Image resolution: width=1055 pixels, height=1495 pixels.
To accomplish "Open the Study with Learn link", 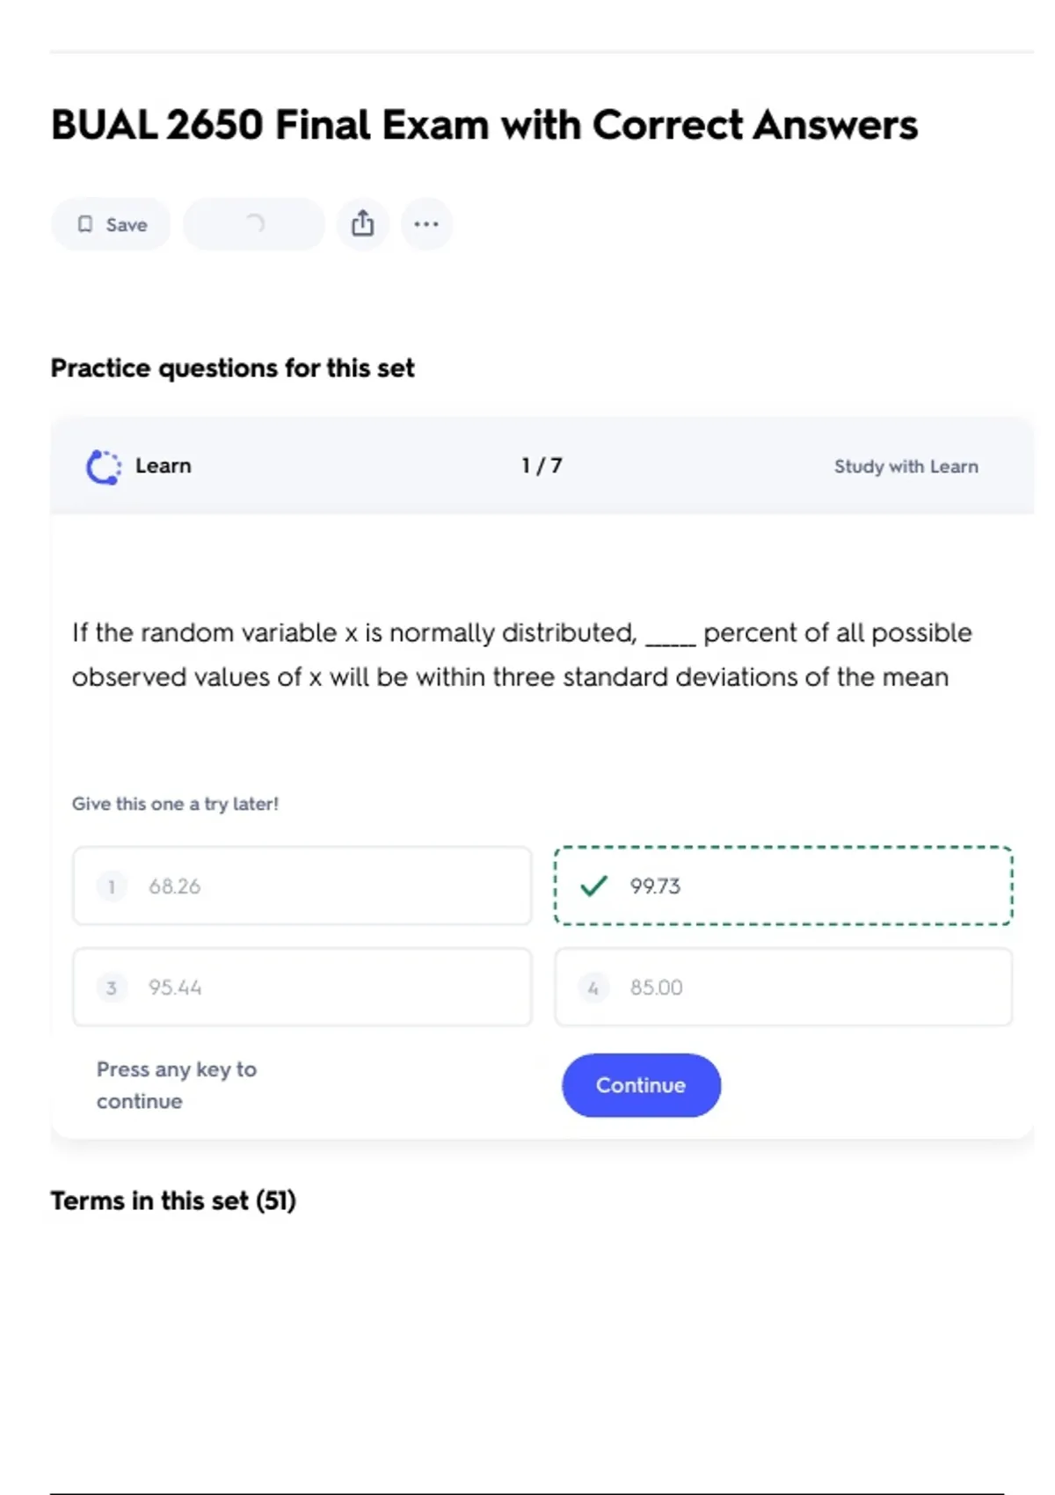I will point(906,467).
